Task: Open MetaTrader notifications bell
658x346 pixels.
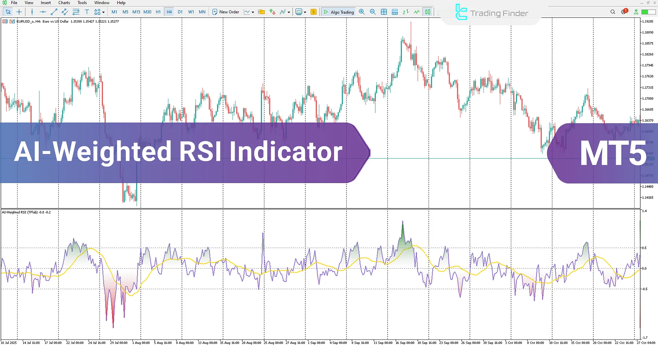Action: pos(624,12)
